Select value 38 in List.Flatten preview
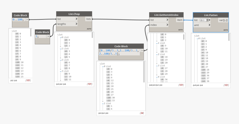The width and height of the screenshot is (239, 124). pos(208,81)
